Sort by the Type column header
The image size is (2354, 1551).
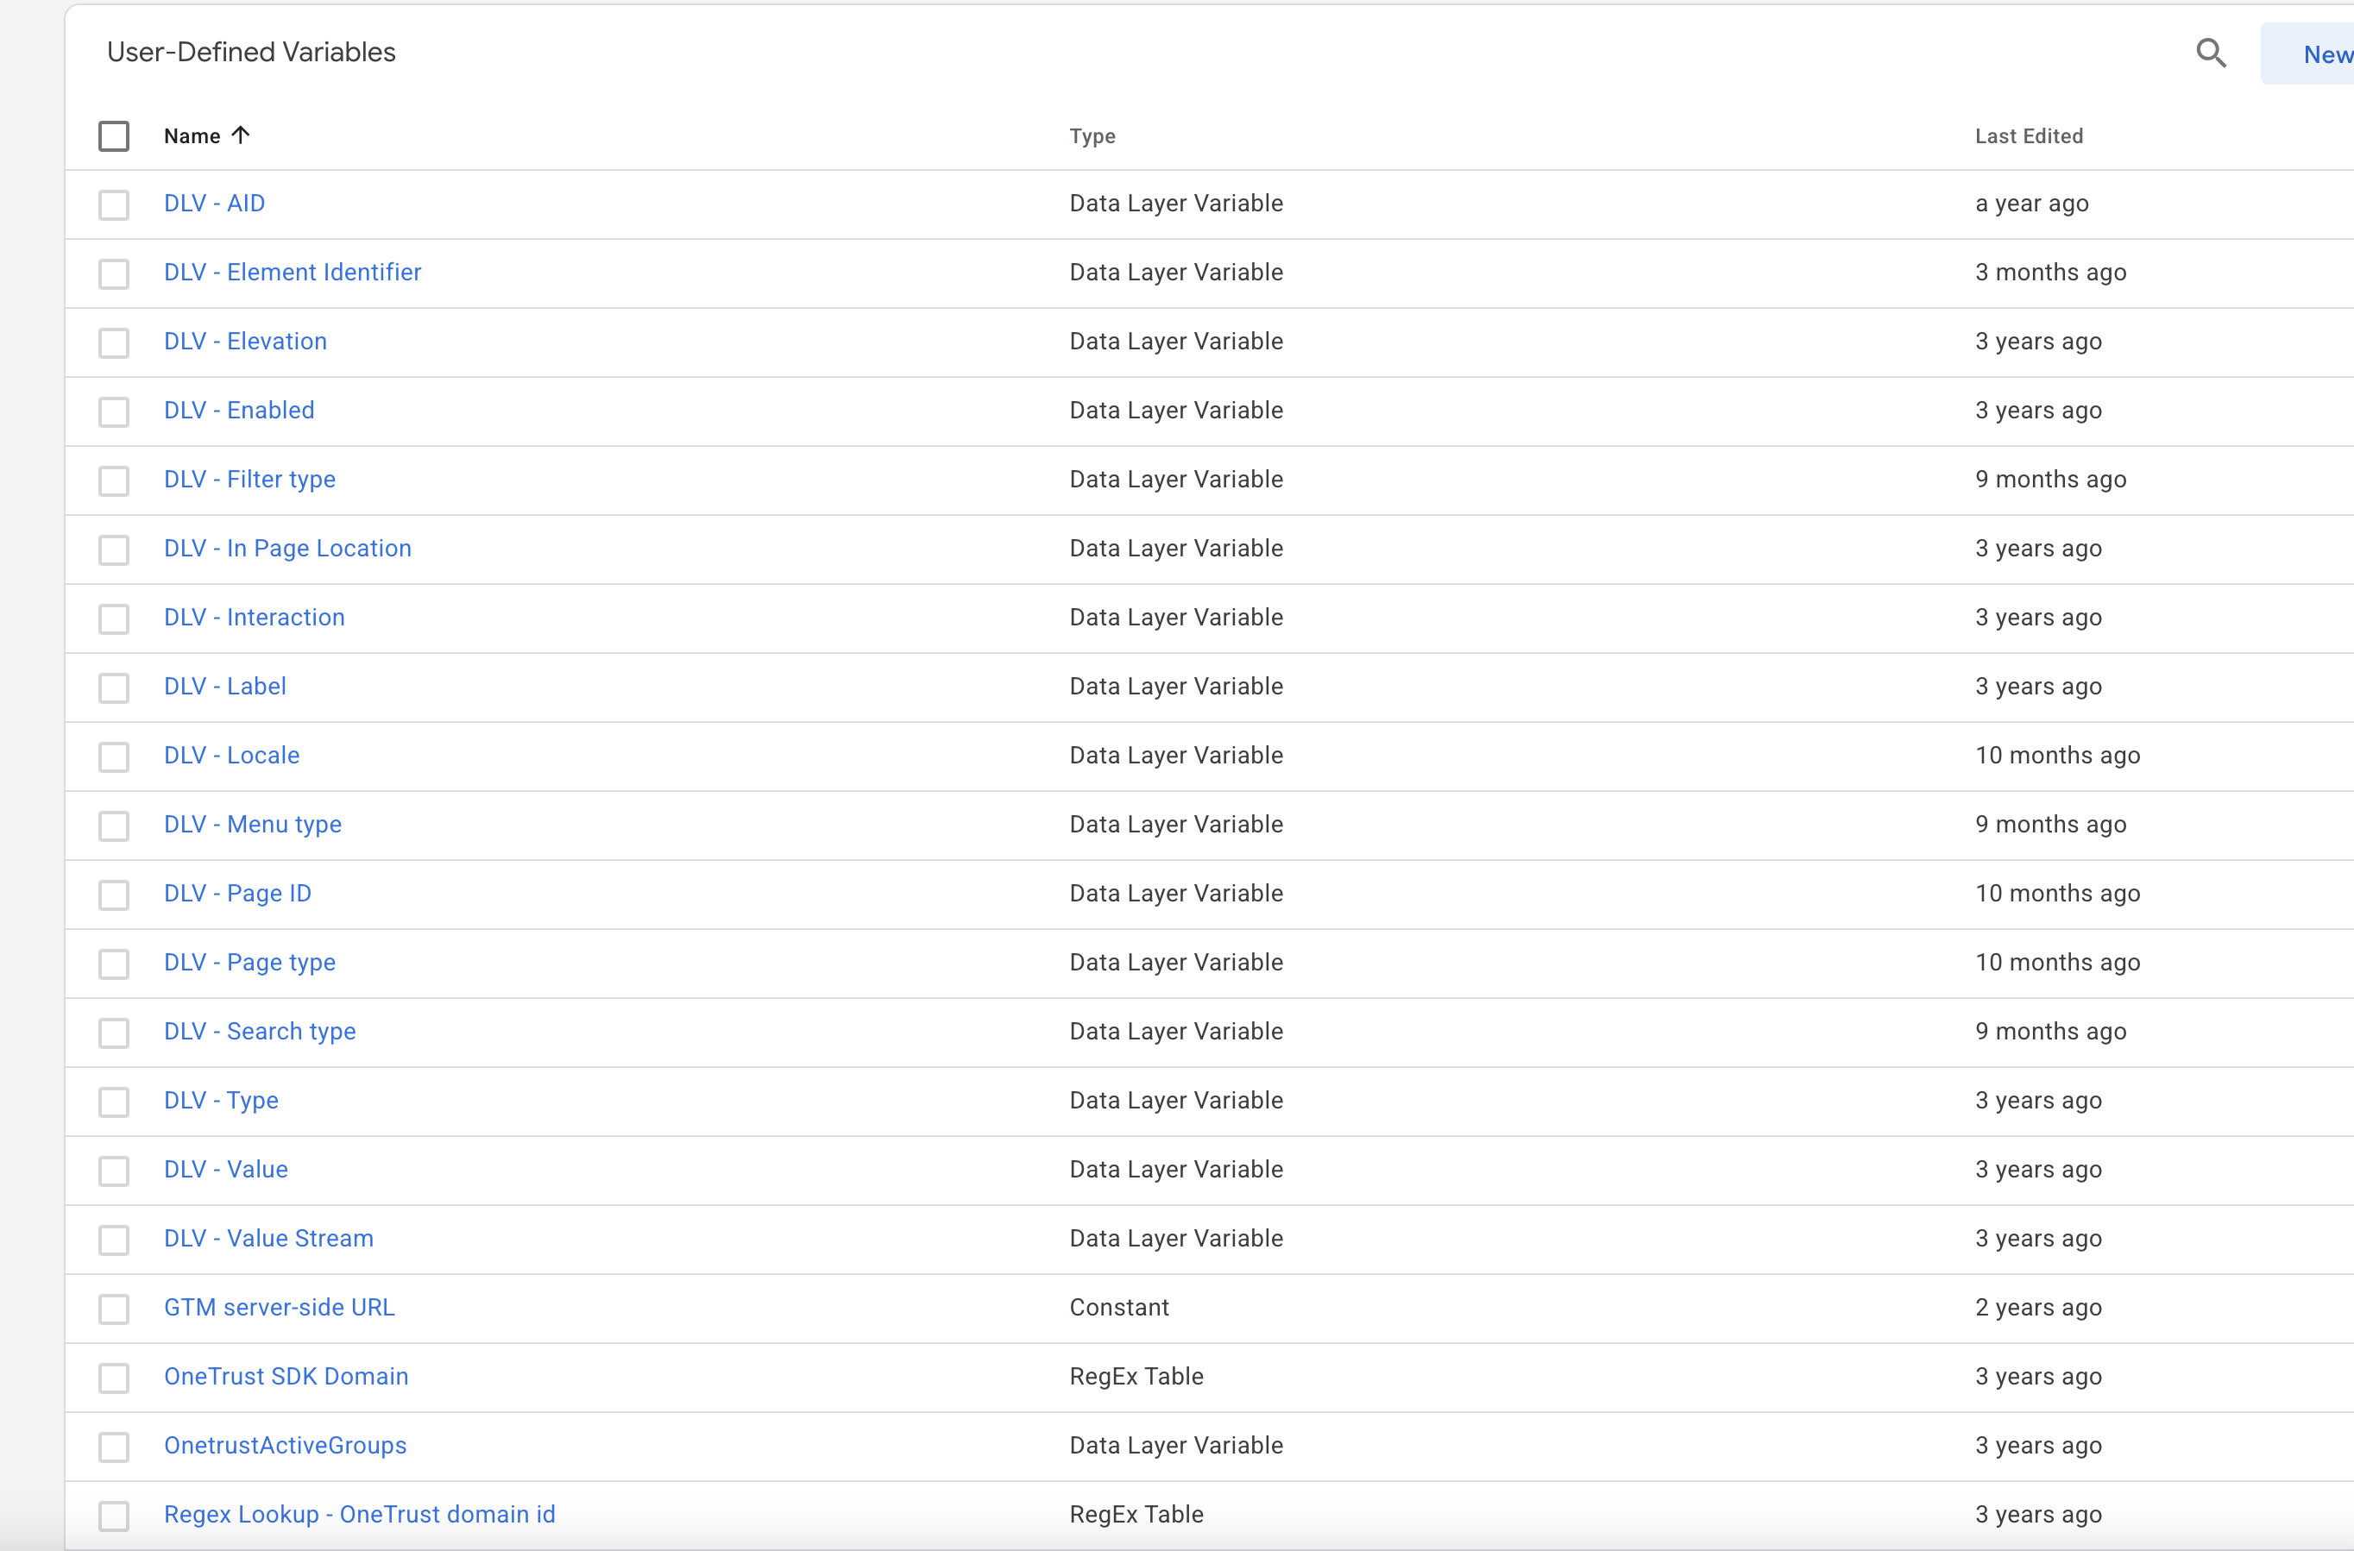1092,136
